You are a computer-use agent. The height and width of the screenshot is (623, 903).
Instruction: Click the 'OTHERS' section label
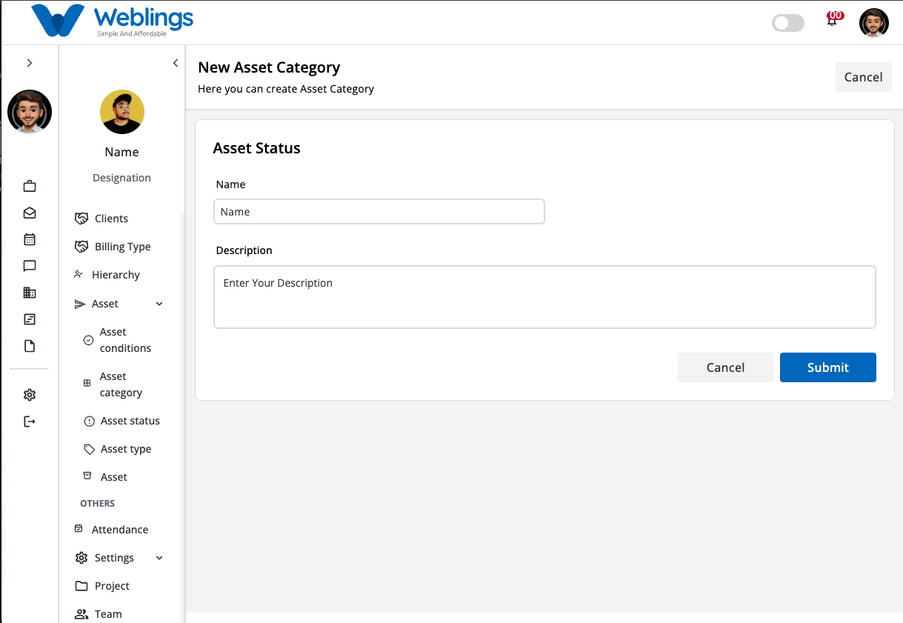point(98,503)
